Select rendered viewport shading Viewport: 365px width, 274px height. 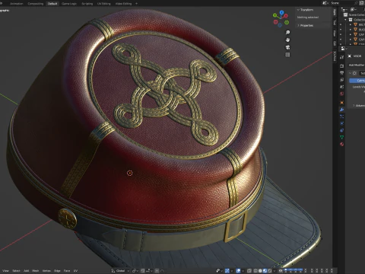coord(270,271)
